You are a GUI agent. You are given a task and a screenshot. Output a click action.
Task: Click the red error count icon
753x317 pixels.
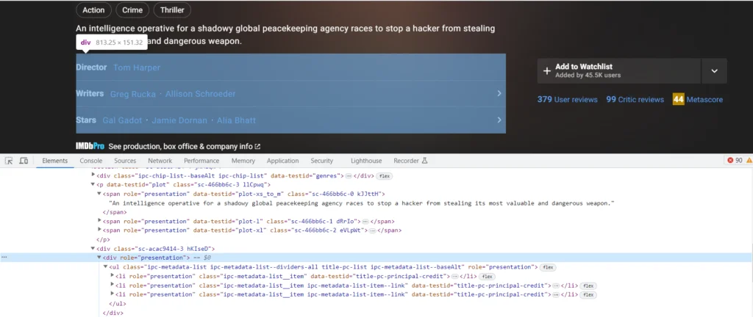pos(730,161)
